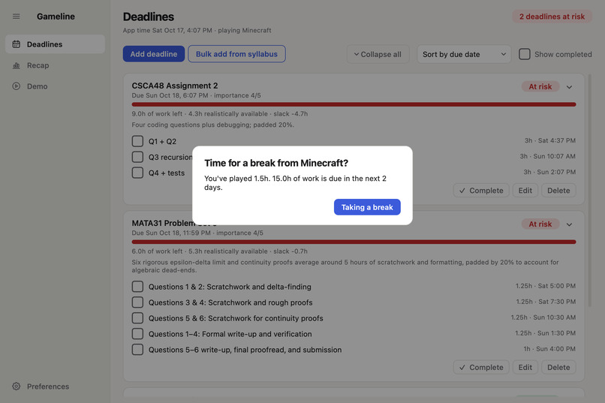Open the Demo sidebar item
The height and width of the screenshot is (403, 605).
point(56,86)
